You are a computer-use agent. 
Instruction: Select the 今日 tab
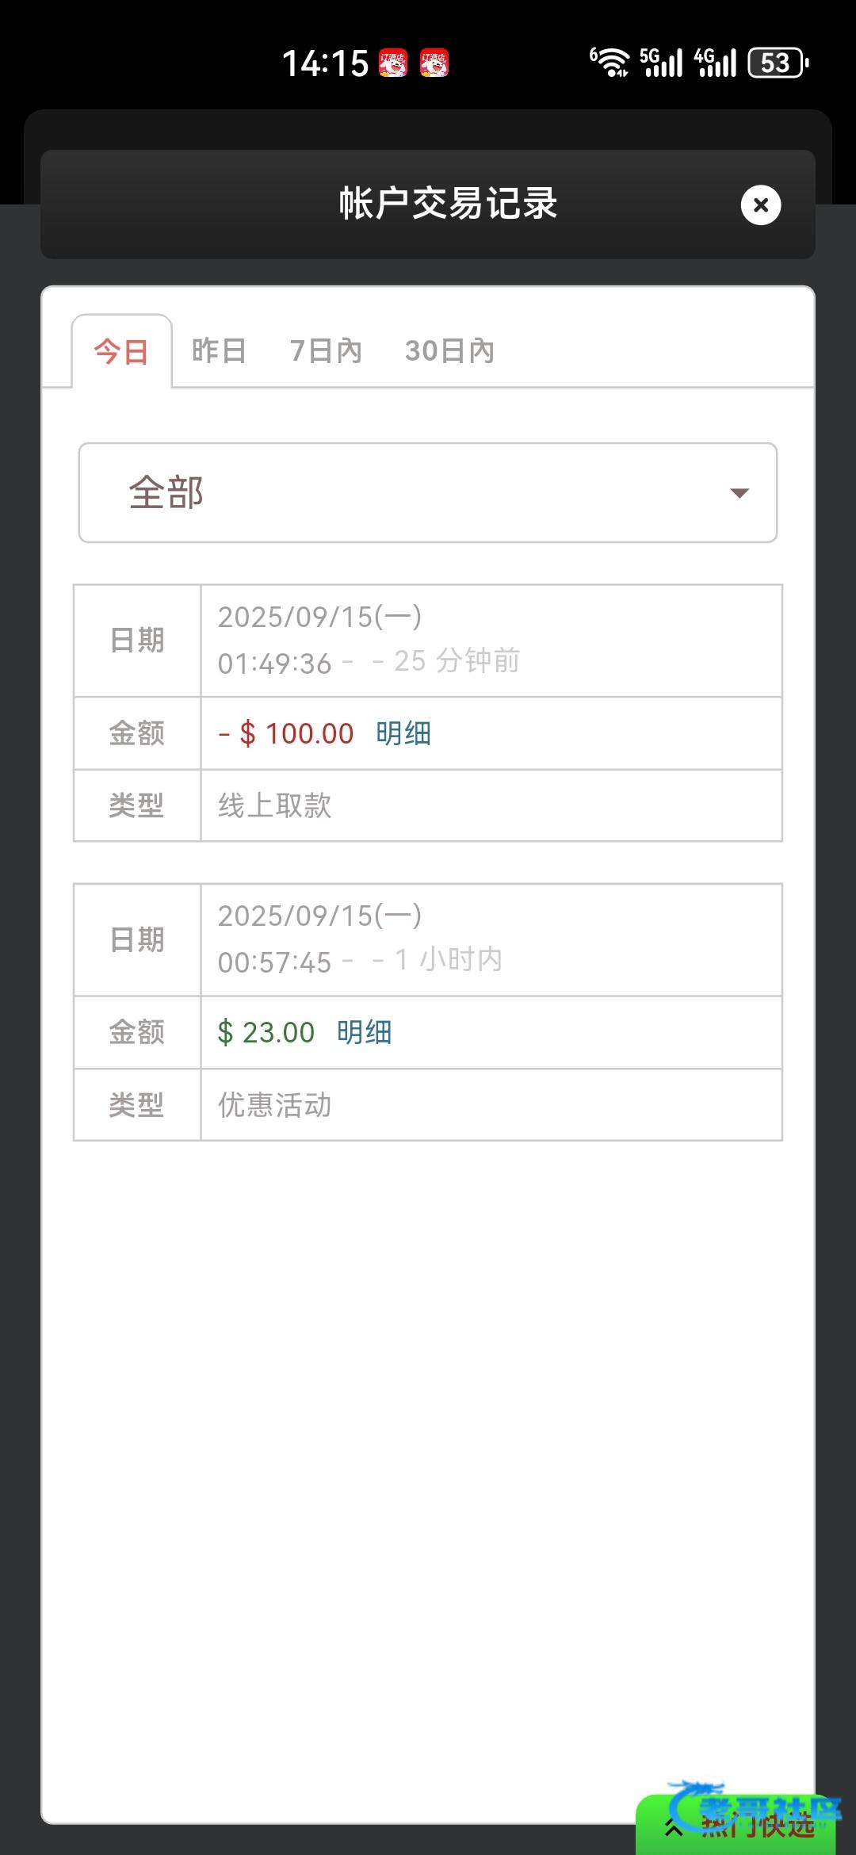click(x=121, y=351)
